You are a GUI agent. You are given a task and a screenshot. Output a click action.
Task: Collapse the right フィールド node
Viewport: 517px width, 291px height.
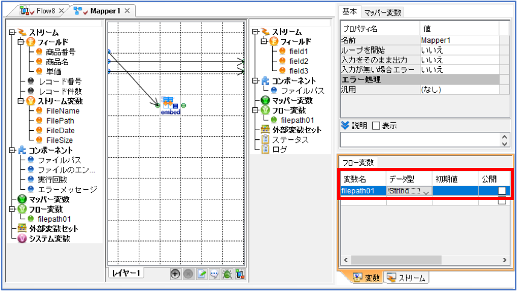click(x=264, y=42)
